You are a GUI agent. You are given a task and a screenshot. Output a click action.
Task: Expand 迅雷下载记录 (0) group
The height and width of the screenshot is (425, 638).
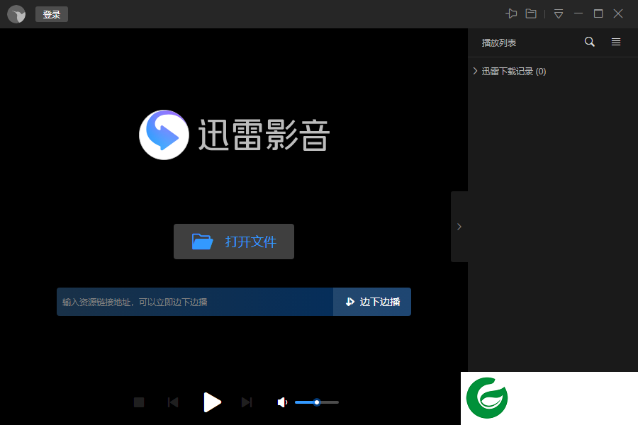[475, 71]
